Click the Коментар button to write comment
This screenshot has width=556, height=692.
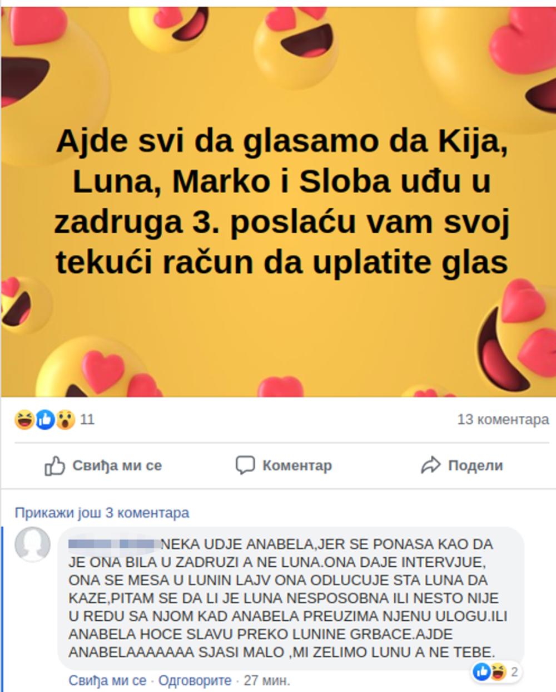point(284,465)
